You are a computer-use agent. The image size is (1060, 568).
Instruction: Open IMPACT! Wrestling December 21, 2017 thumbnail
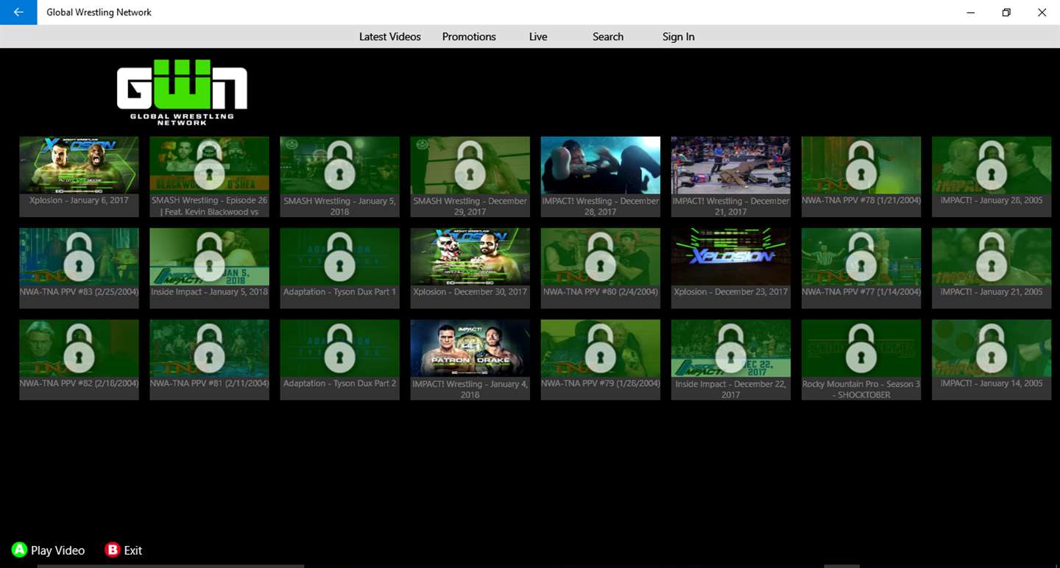730,165
